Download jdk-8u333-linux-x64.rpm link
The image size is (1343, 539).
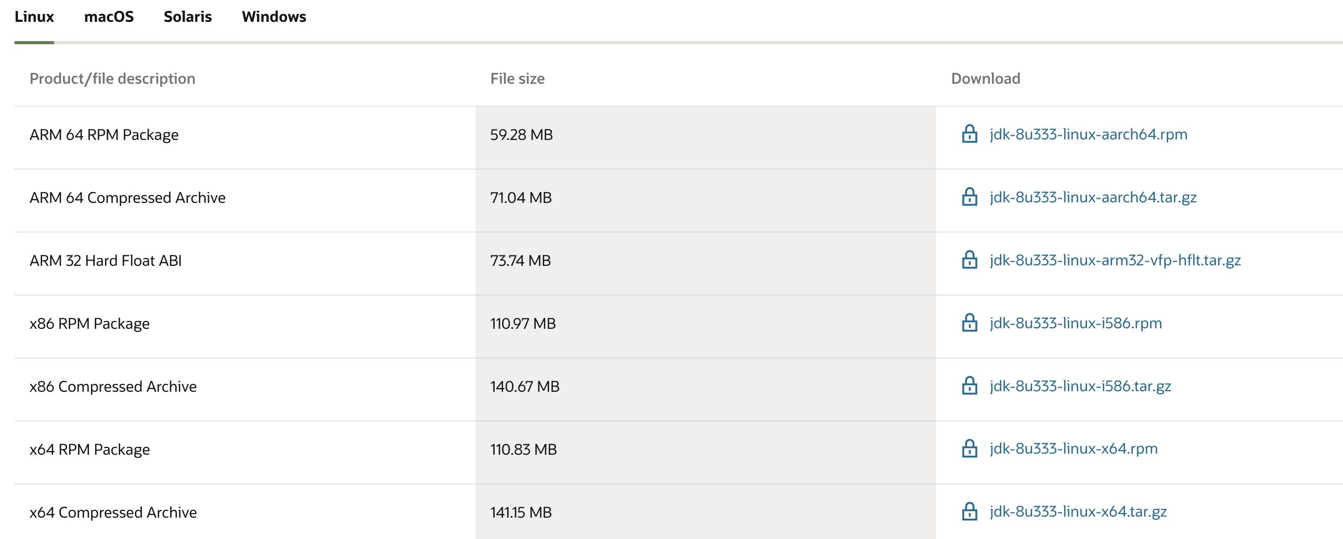(1074, 449)
